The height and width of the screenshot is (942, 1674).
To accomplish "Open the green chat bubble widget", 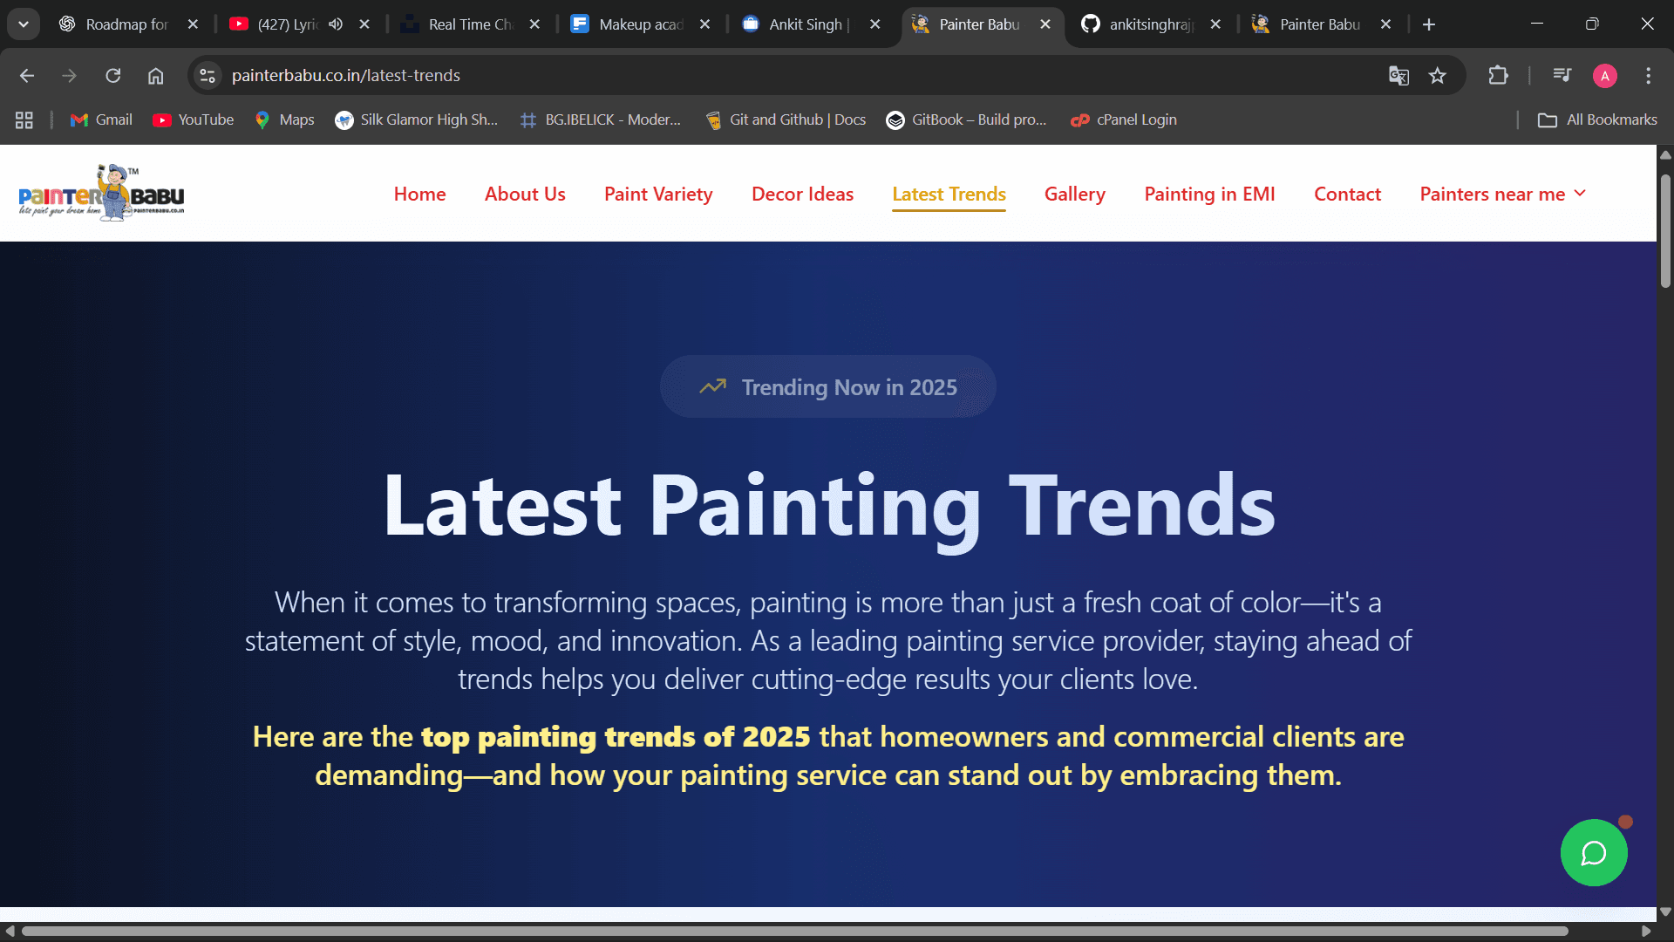I will [1593, 853].
